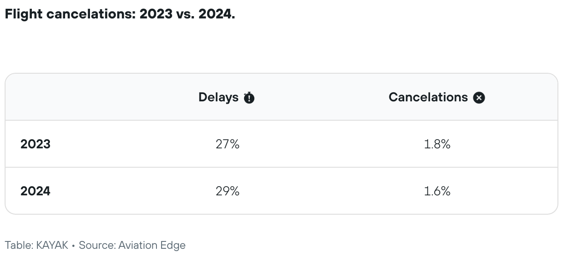Screen dimensions: 563x258
Task: Click the Table: KAYAK credit text
Action: 37,245
